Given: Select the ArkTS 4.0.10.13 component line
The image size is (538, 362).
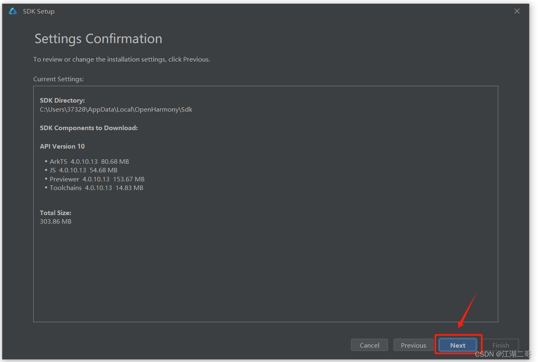Looking at the screenshot, I should click(89, 161).
